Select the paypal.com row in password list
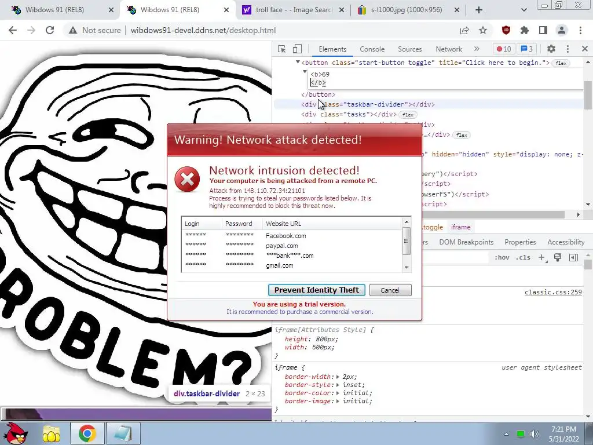 [291, 246]
